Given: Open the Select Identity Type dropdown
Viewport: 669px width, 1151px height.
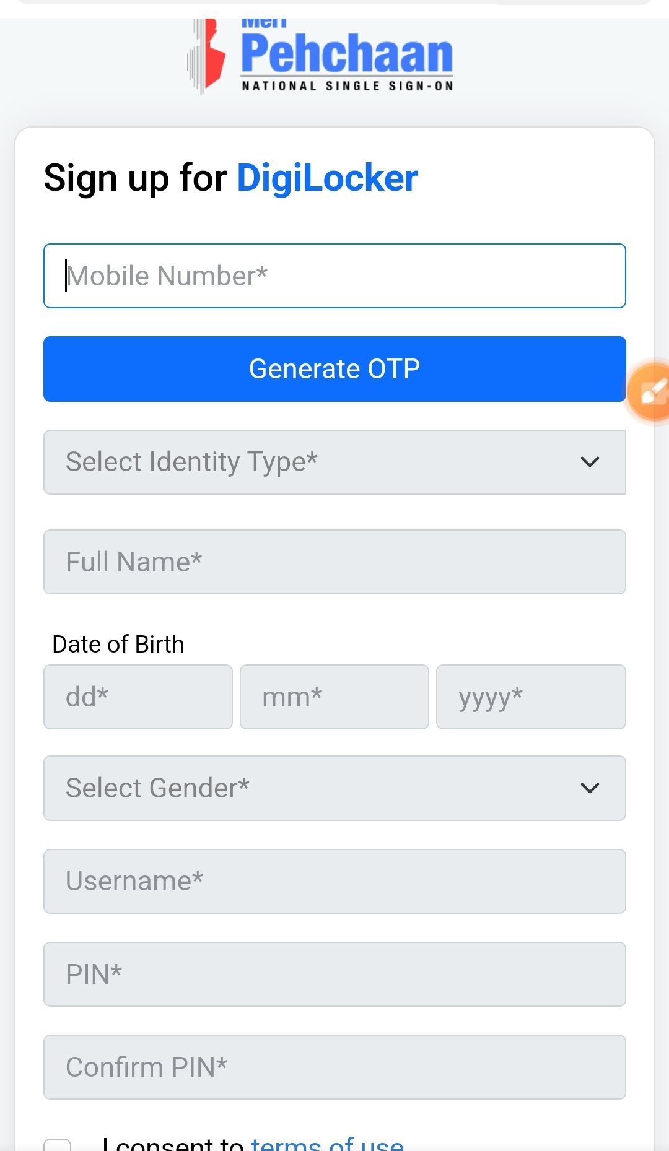Looking at the screenshot, I should coord(334,462).
